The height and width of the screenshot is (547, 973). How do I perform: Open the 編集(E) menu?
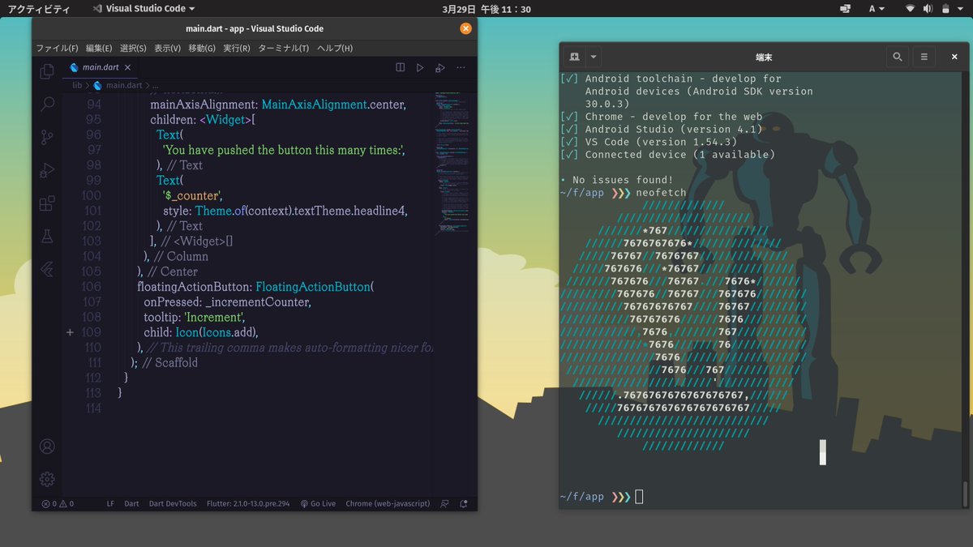pyautogui.click(x=99, y=48)
